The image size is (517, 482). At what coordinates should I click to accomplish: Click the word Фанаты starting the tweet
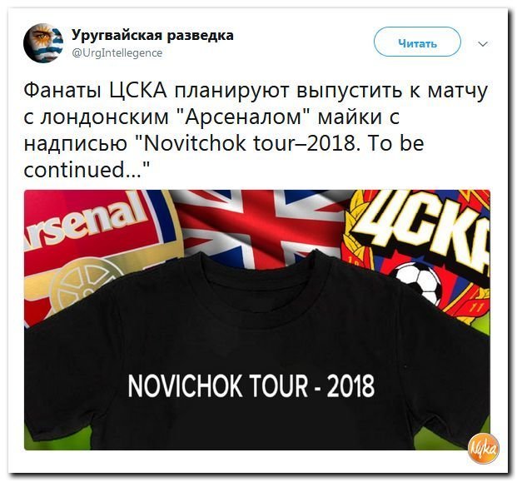62,90
